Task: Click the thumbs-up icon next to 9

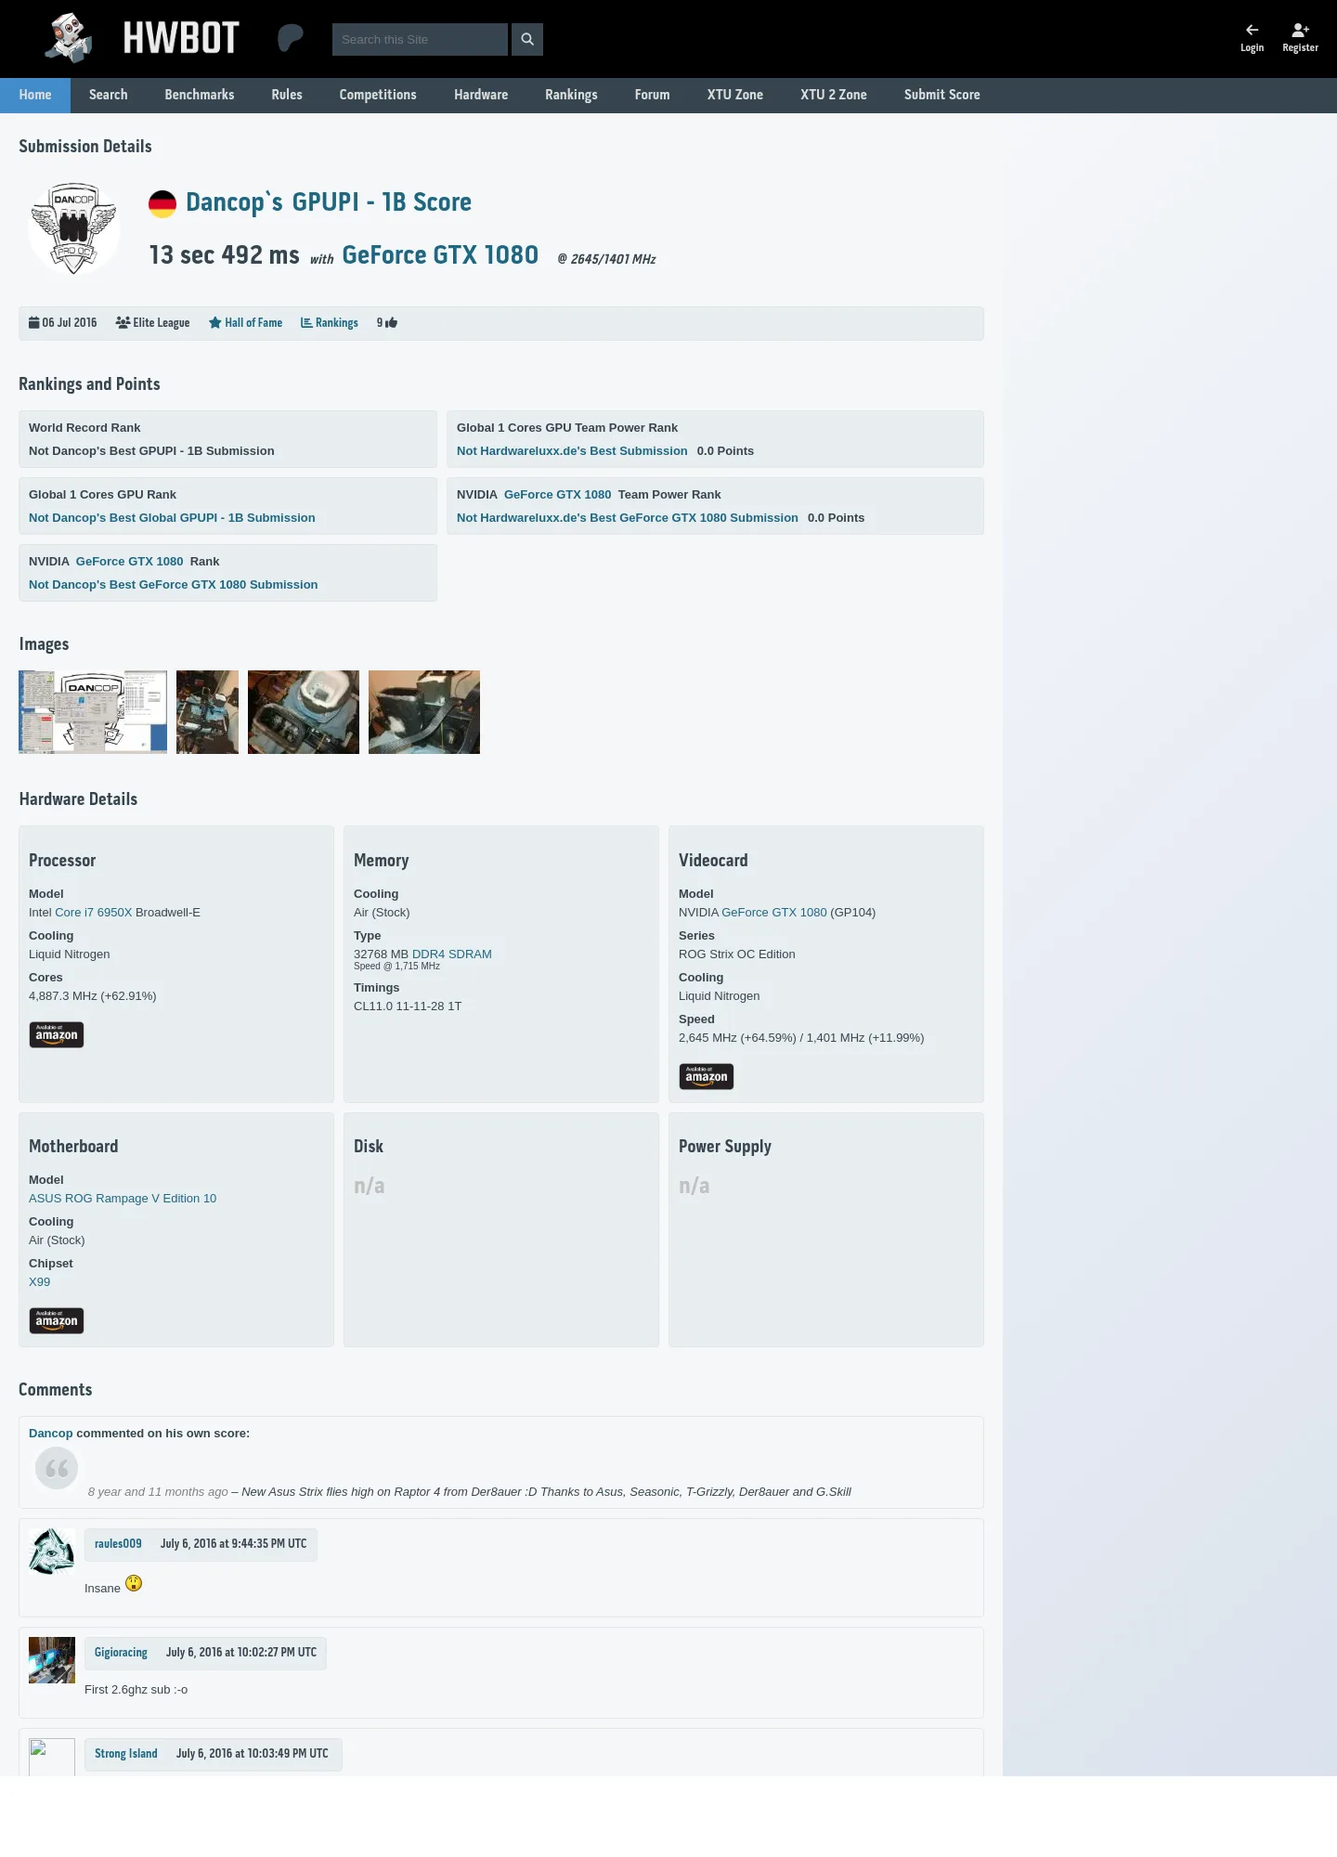Action: tap(392, 323)
